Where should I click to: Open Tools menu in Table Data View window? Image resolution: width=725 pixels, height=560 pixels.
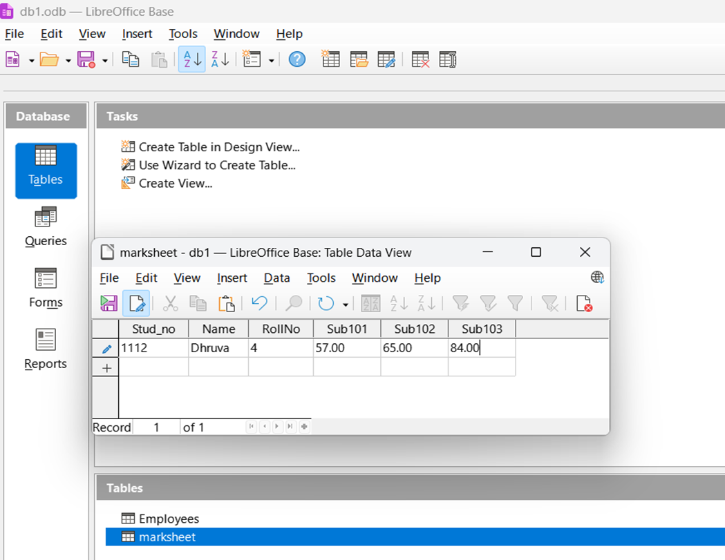[321, 278]
